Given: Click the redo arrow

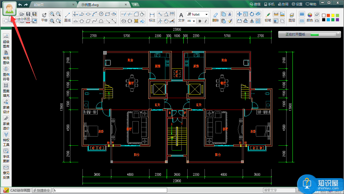Looking at the screenshot, I should click(26, 5).
